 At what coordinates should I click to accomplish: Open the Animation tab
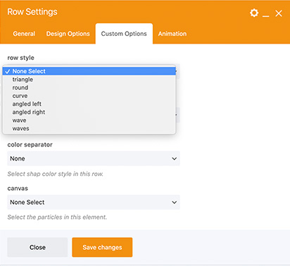[x=172, y=34]
